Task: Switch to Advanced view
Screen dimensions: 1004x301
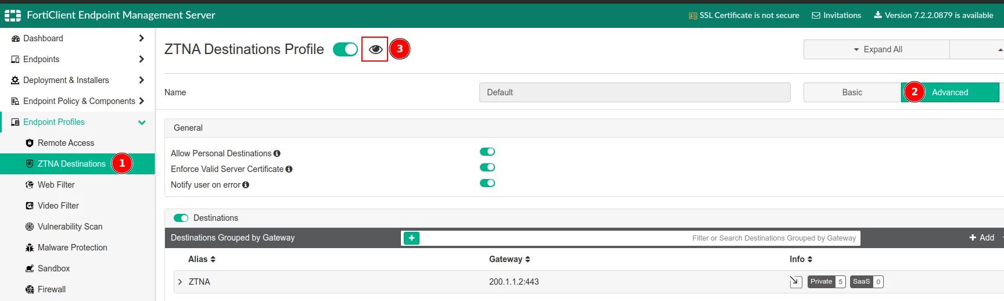Action: coord(951,92)
